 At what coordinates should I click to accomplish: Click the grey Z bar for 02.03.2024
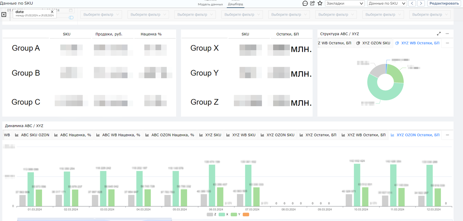[59, 201]
